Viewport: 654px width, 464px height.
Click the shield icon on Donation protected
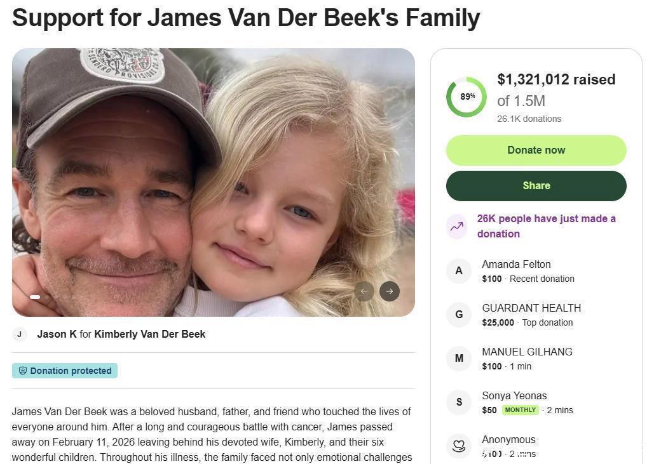[x=23, y=371]
